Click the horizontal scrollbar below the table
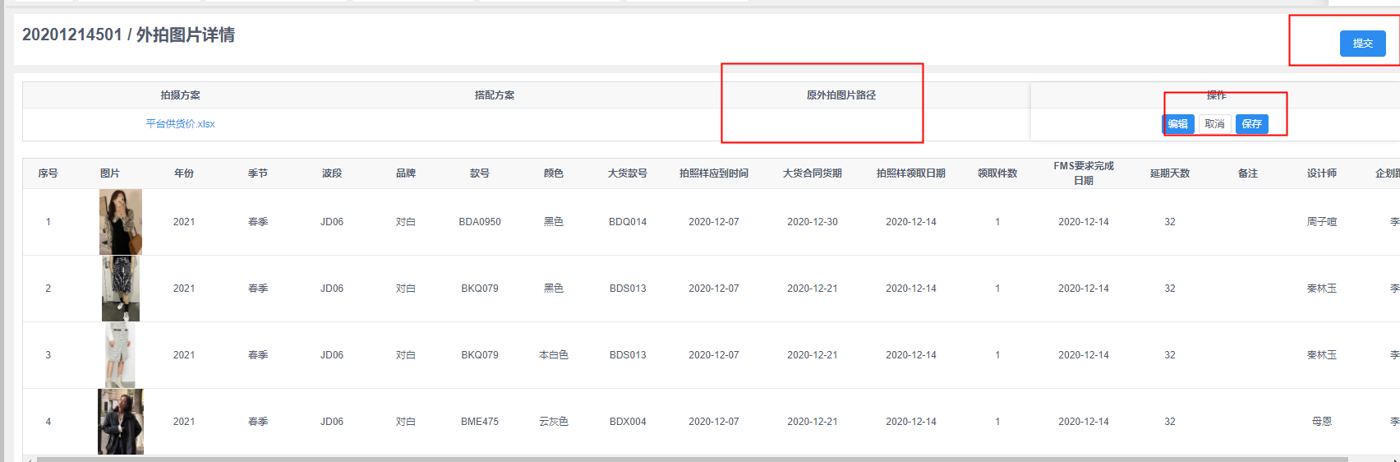This screenshot has width=1400, height=462. click(x=690, y=459)
